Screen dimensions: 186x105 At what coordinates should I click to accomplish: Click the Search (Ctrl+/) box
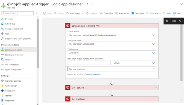[17, 13]
